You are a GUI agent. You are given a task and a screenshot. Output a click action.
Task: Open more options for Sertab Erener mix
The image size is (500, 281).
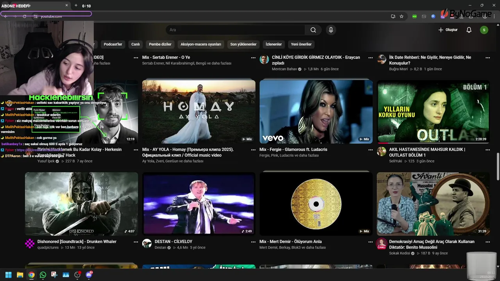(253, 57)
